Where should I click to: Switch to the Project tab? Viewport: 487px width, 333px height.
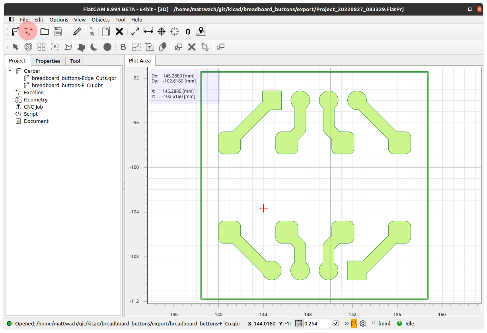(17, 60)
